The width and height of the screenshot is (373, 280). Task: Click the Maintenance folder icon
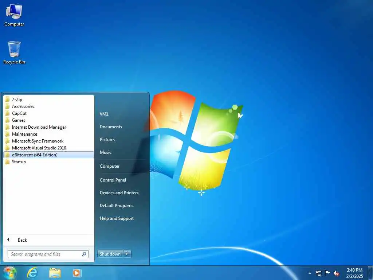(x=7, y=134)
